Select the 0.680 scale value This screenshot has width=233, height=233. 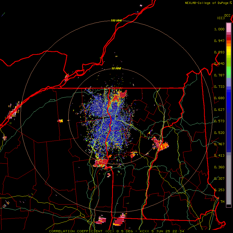219,98
